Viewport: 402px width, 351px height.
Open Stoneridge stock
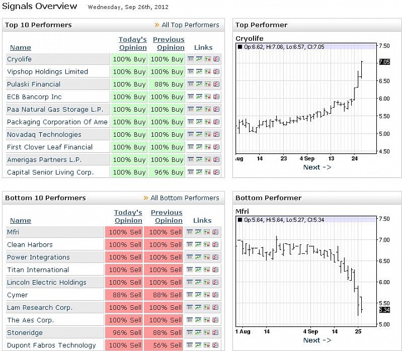[x=25, y=332]
